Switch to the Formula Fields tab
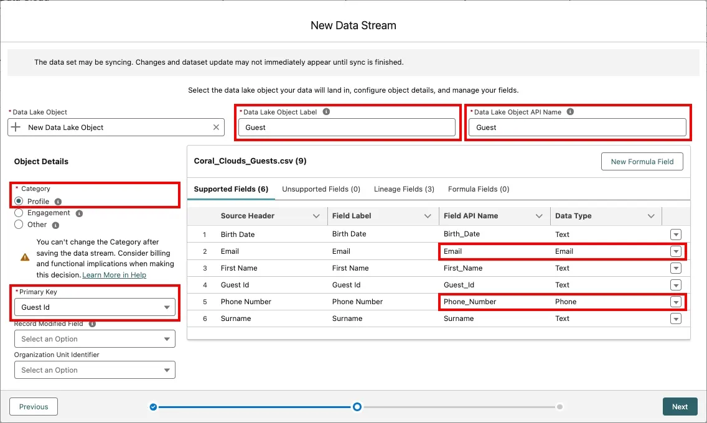The width and height of the screenshot is (707, 423). click(x=478, y=189)
